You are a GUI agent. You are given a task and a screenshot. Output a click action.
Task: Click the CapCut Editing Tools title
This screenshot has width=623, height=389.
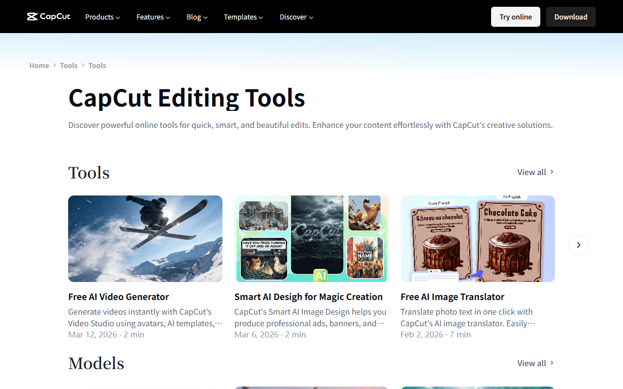pyautogui.click(x=187, y=98)
